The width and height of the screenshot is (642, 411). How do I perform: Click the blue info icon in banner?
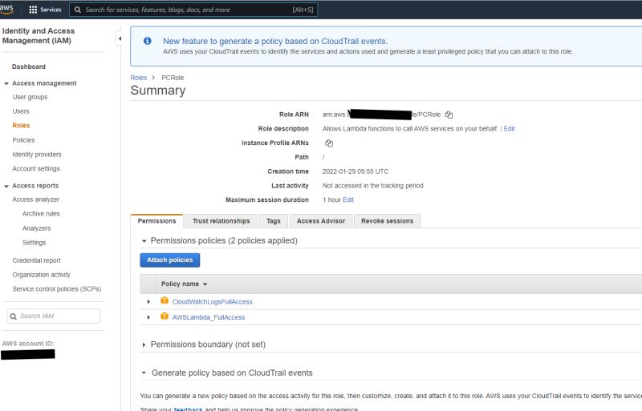pos(148,41)
